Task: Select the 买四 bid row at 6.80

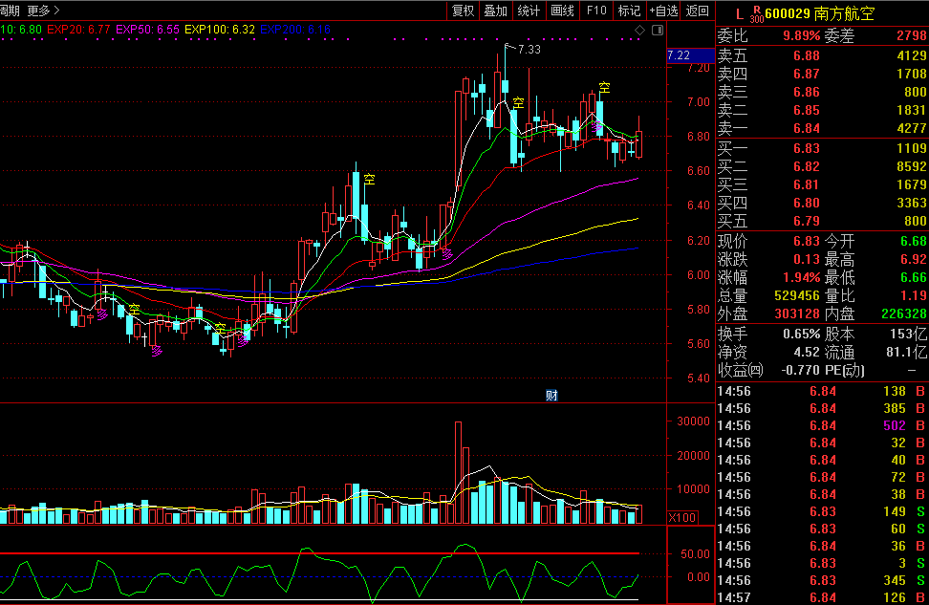Action: click(x=822, y=204)
